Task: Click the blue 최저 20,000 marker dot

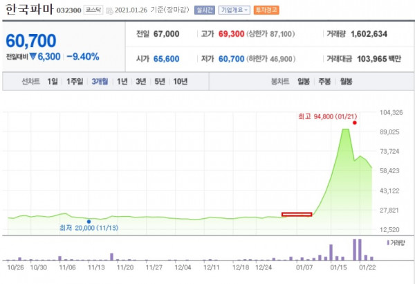Action: 89,222
